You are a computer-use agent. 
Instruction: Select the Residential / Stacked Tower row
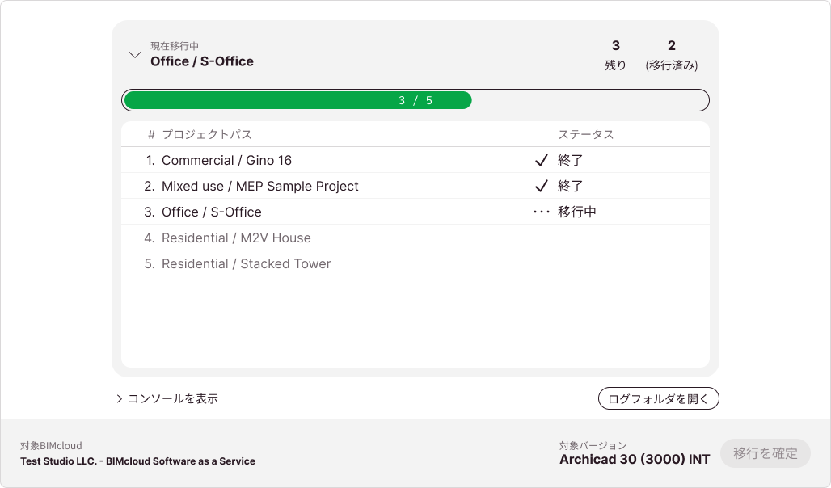pyautogui.click(x=415, y=263)
